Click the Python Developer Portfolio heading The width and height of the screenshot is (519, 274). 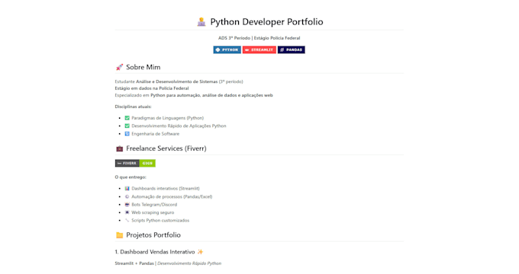click(266, 22)
